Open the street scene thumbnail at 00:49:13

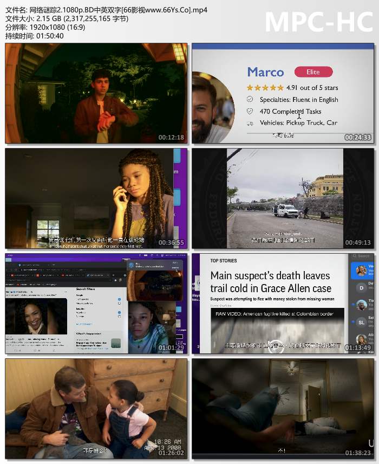pos(283,198)
